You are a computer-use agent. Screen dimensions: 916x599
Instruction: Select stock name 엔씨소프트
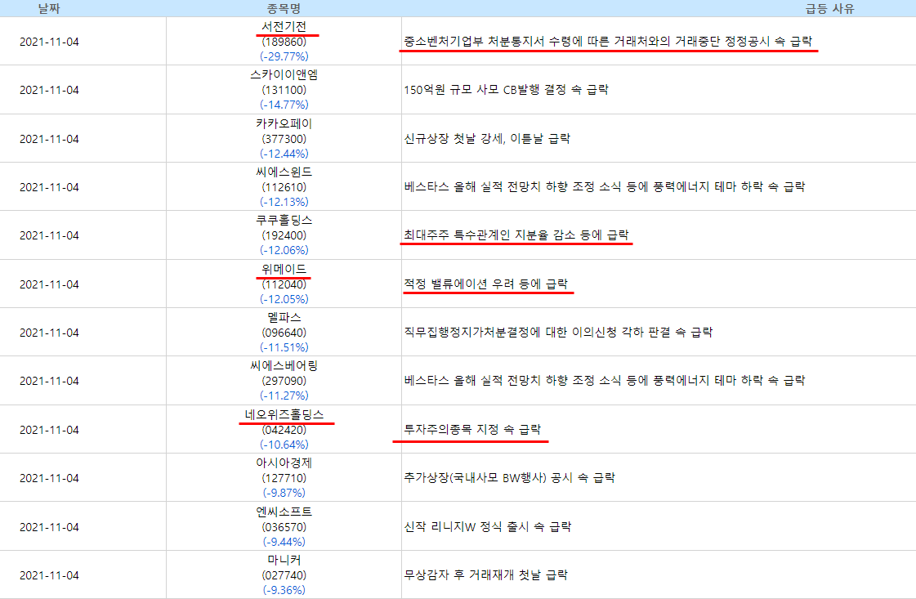coord(284,512)
